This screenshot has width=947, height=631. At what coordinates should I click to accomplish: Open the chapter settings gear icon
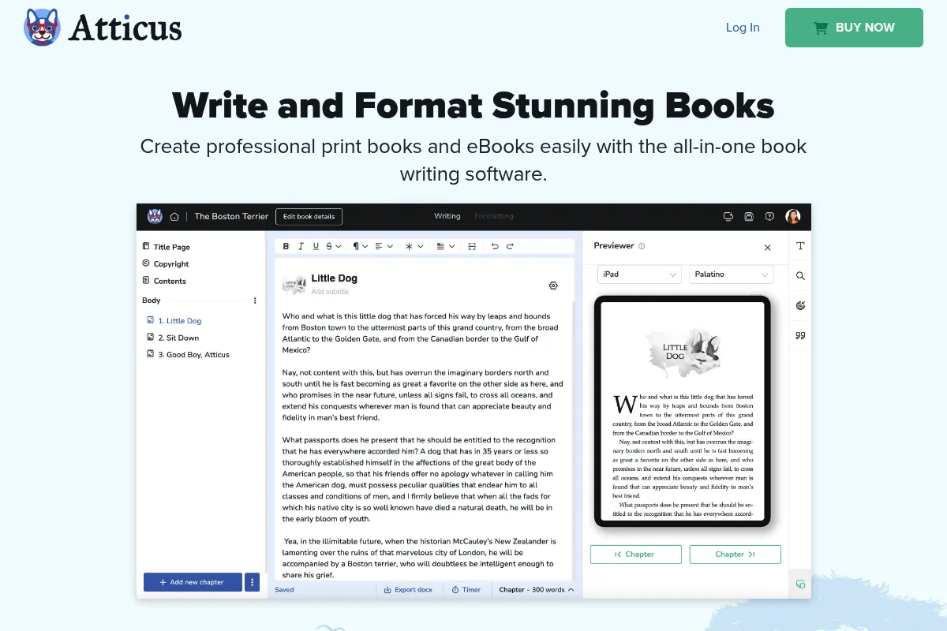pos(553,286)
